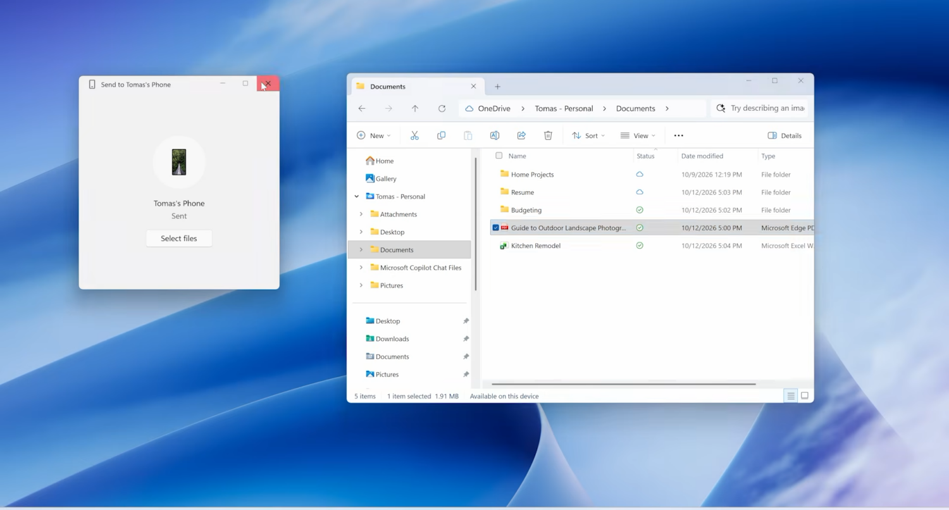Uncheck the Guide to Outdoor Landscape file checkbox
This screenshot has width=949, height=510.
[496, 228]
